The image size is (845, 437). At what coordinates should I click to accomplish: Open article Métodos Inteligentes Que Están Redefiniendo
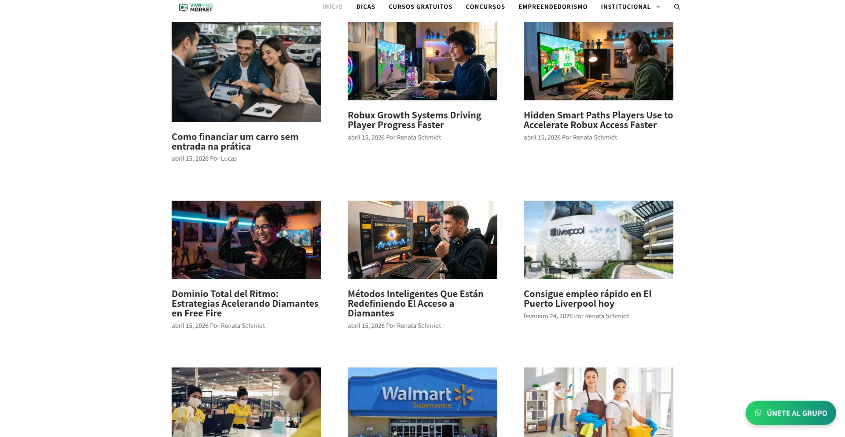click(x=415, y=303)
